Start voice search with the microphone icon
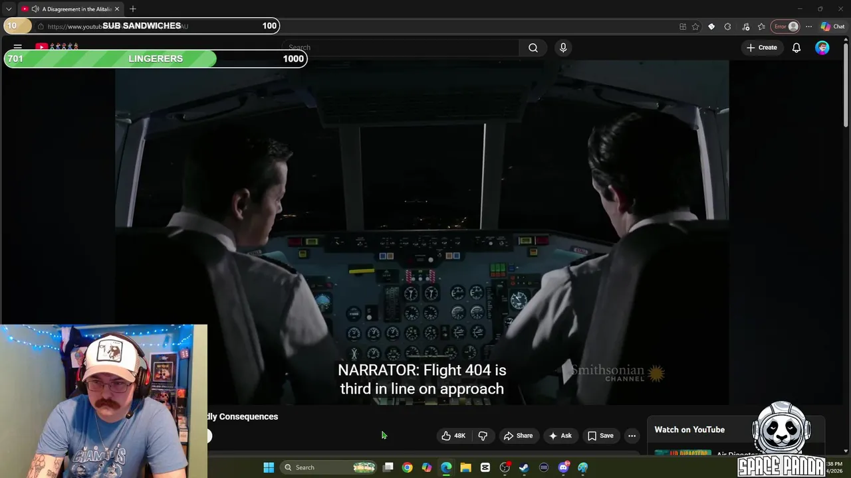 [563, 48]
